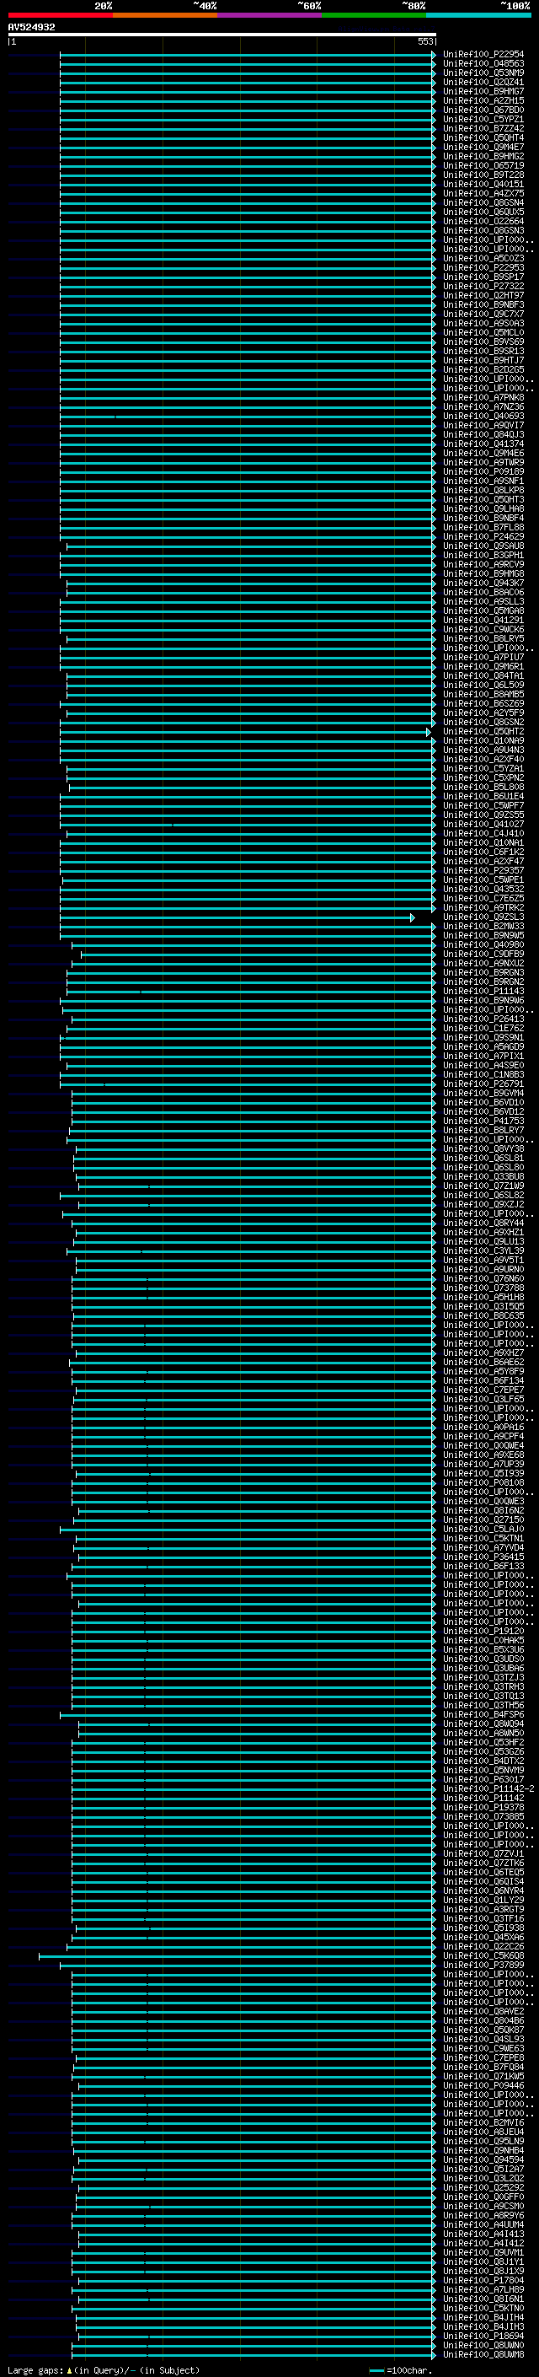This screenshot has height=2377, width=539.
Task: Open hit UniRef100_P22954
Action: (483, 55)
